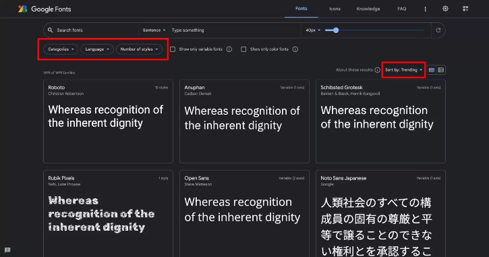Show info about color fonts

pos(295,49)
